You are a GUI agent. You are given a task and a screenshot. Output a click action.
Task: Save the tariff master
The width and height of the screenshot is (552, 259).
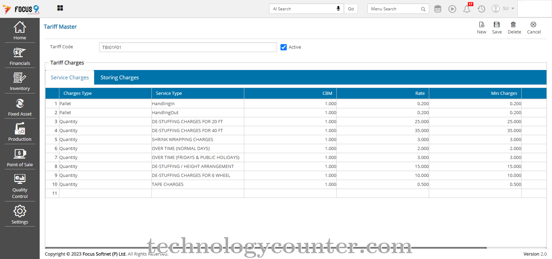tap(497, 28)
